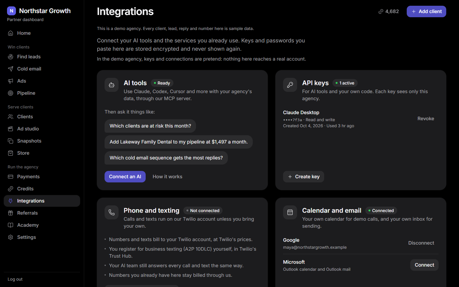Image resolution: width=459 pixels, height=287 pixels.
Task: Select the Lakeway Family Dental example prompt
Action: 178,142
